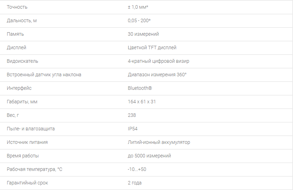Select 'до 5000 измерений' working time
293x190 pixels.
click(x=149, y=156)
